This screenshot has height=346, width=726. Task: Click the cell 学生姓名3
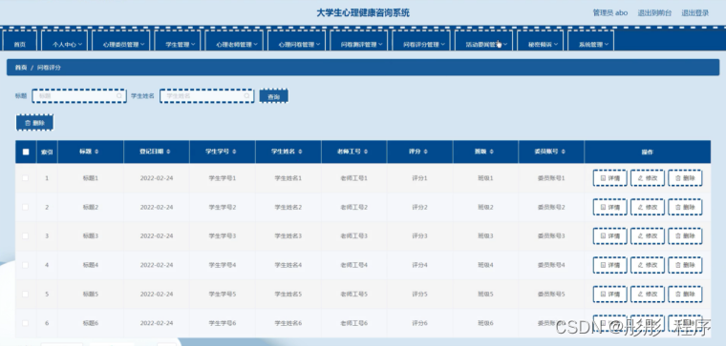pyautogui.click(x=288, y=236)
